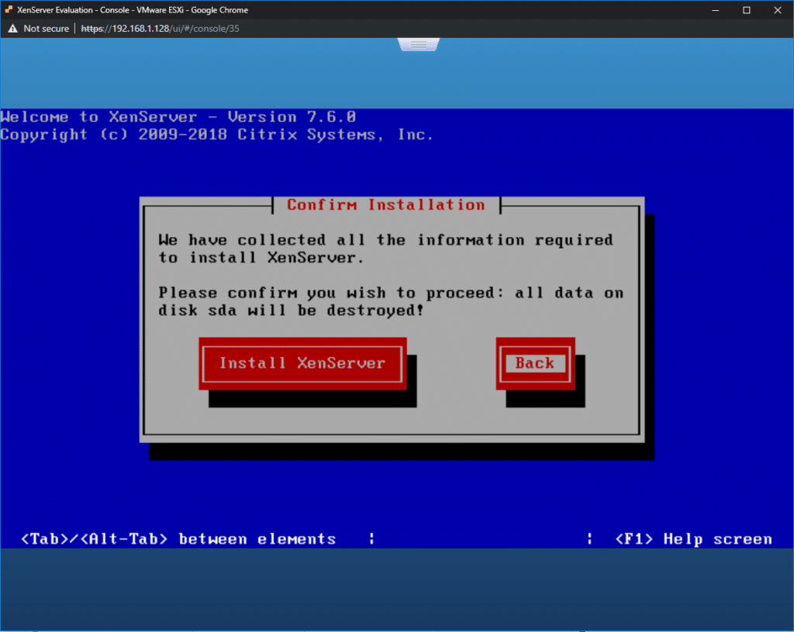The height and width of the screenshot is (632, 794).
Task: Click the '<F1> Help screen' hint text
Action: [x=694, y=539]
